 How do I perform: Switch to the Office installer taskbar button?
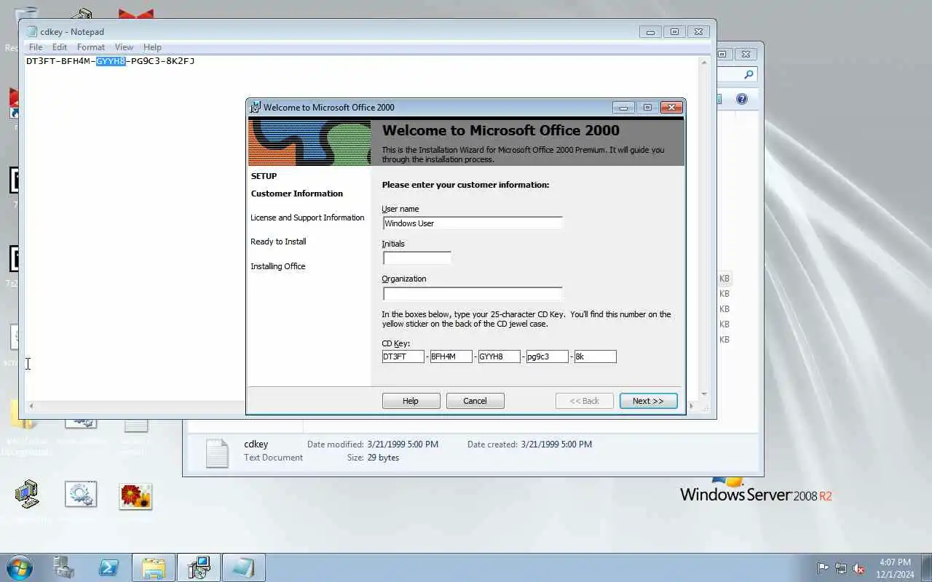click(x=199, y=567)
